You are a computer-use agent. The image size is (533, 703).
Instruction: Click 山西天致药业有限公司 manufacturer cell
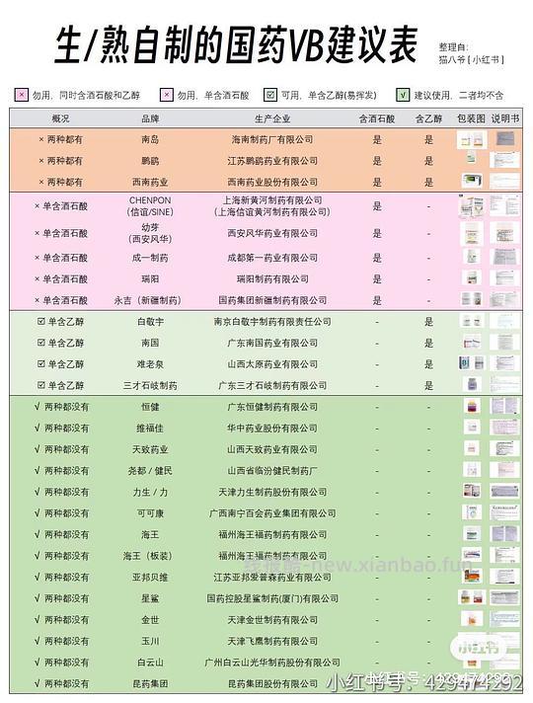click(x=272, y=449)
